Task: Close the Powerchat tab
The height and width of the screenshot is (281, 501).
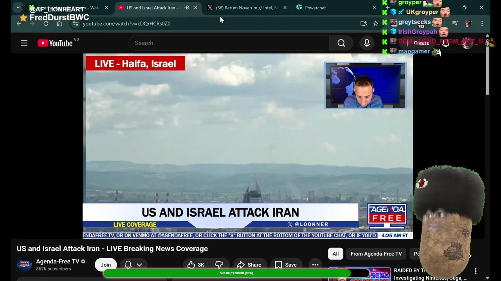Action: pos(374,7)
